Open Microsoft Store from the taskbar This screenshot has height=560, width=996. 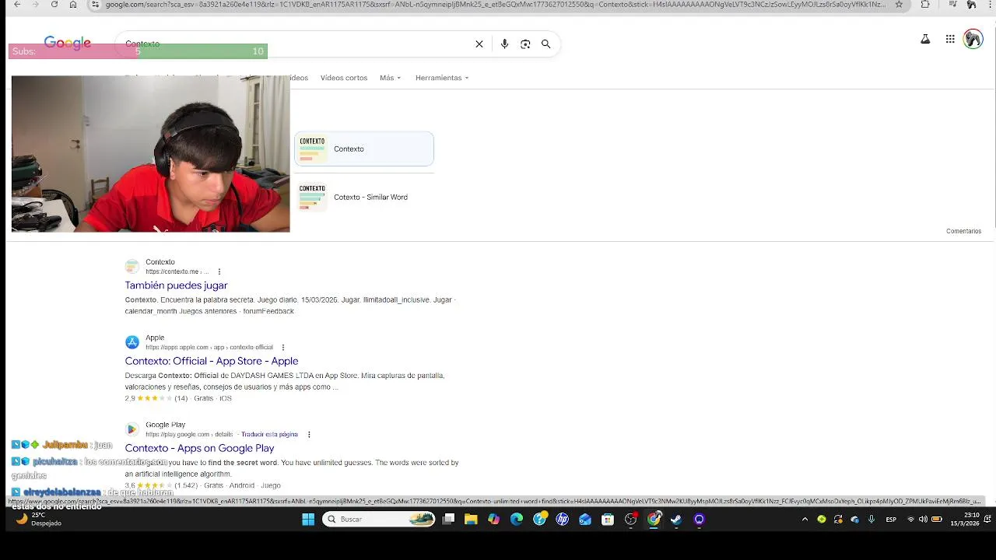pyautogui.click(x=608, y=520)
